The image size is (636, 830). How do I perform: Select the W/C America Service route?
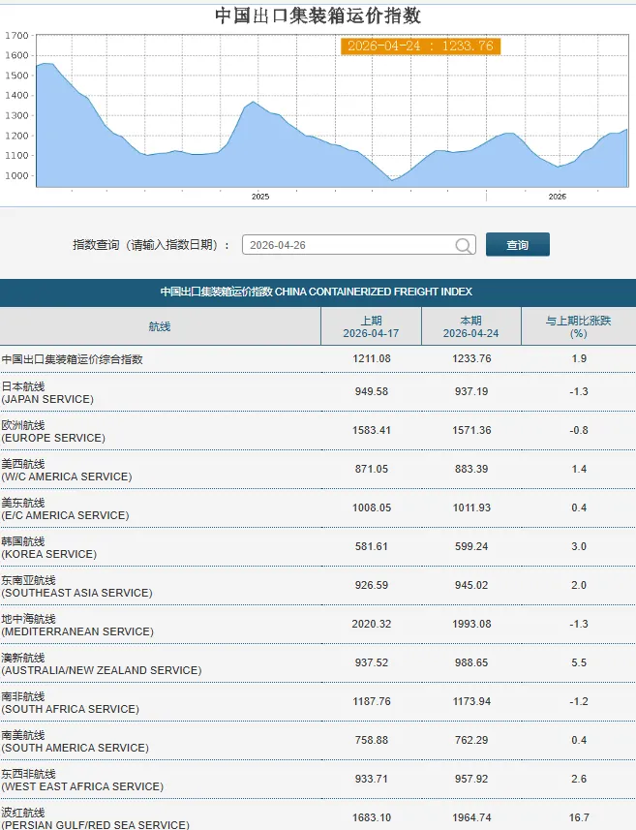[66, 470]
